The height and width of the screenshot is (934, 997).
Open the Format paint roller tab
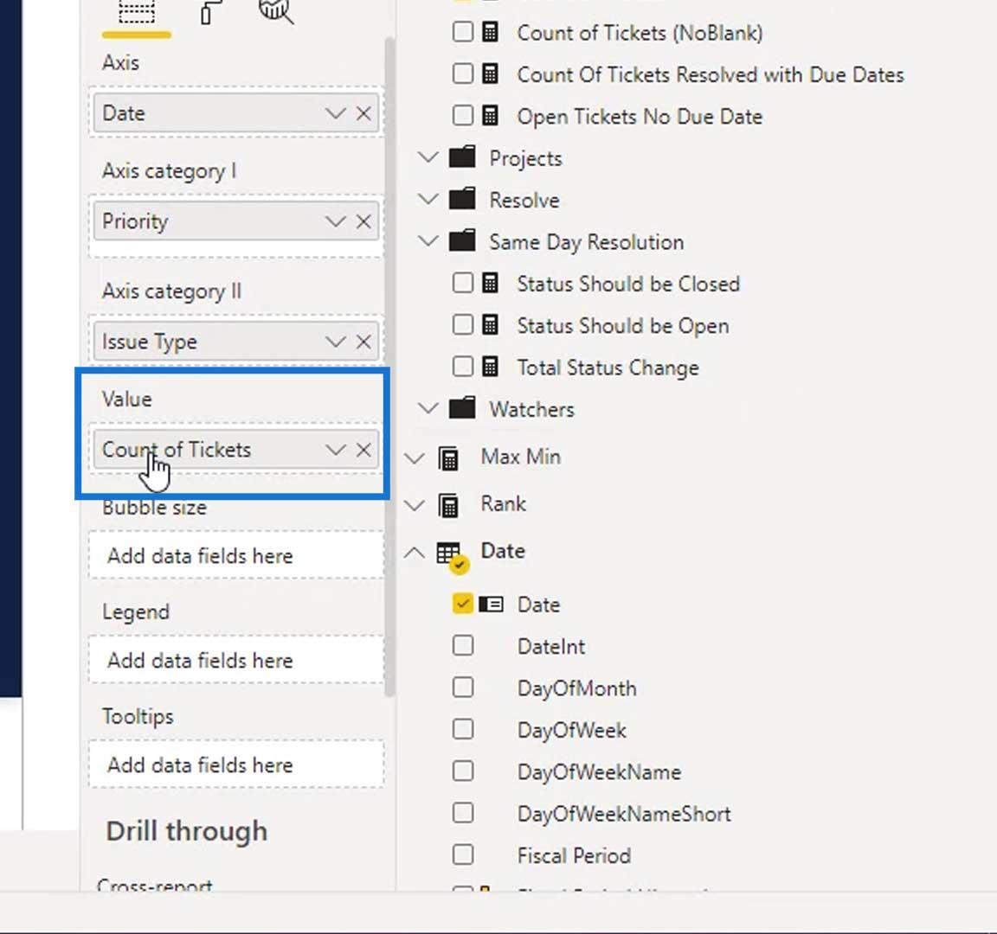click(x=212, y=13)
